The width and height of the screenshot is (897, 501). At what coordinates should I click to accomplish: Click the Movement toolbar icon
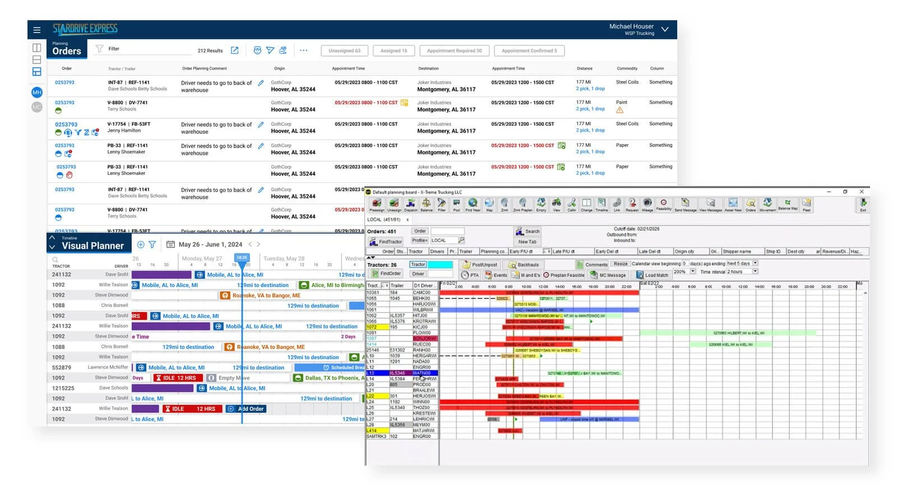[767, 205]
